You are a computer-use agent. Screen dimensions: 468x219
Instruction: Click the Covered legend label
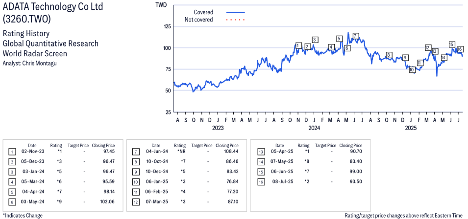(203, 13)
